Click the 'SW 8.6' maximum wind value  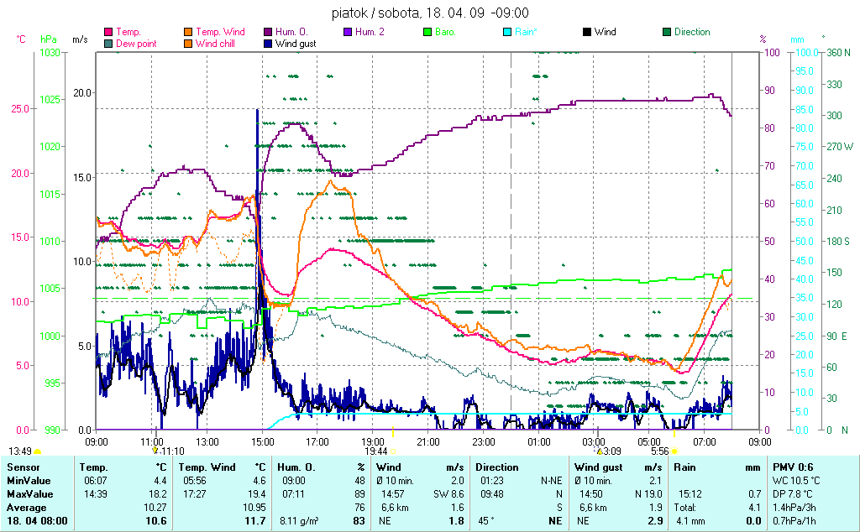tap(448, 494)
